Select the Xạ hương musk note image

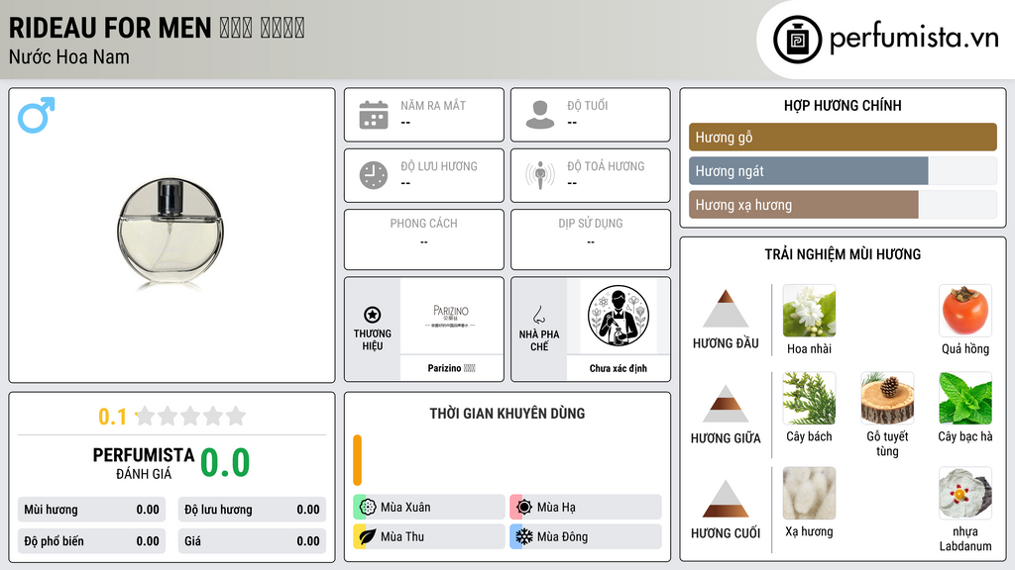pyautogui.click(x=809, y=494)
